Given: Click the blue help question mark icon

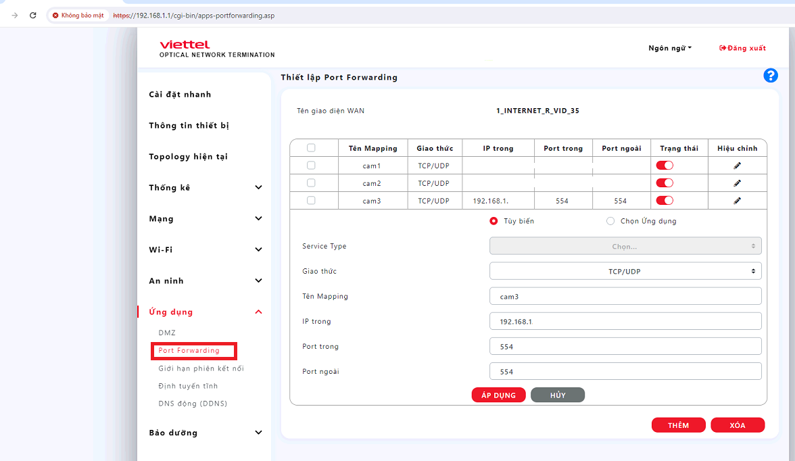Looking at the screenshot, I should (x=771, y=76).
